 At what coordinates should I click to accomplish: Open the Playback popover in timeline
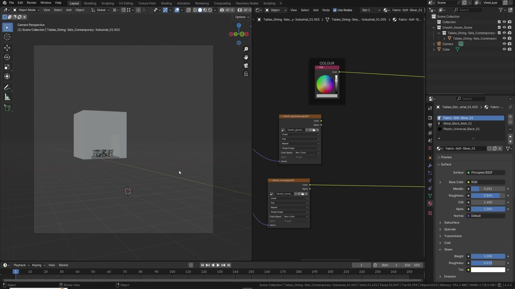click(21, 265)
